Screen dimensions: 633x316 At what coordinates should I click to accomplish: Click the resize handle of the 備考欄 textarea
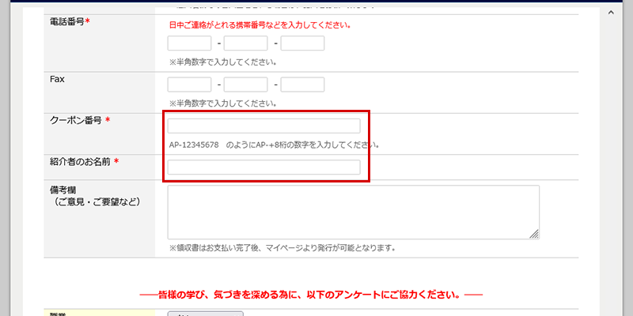(x=534, y=234)
